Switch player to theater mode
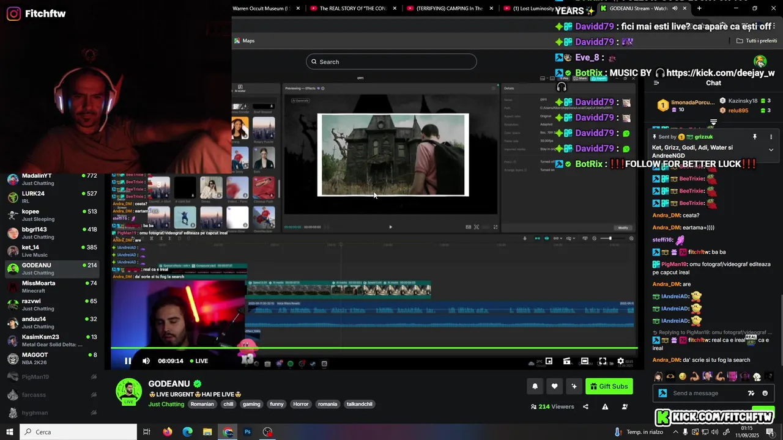 tap(585, 361)
